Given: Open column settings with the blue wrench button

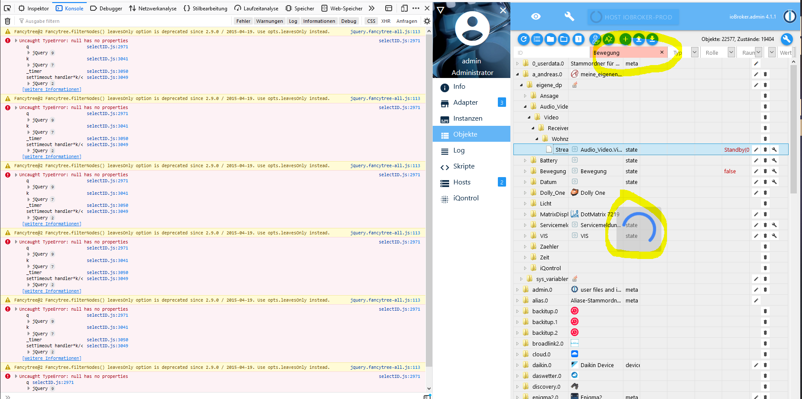Looking at the screenshot, I should (x=787, y=39).
